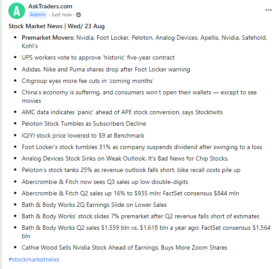Click Bath & Body Works 2Q Earnings headline
The image size is (276, 269).
coord(94,205)
